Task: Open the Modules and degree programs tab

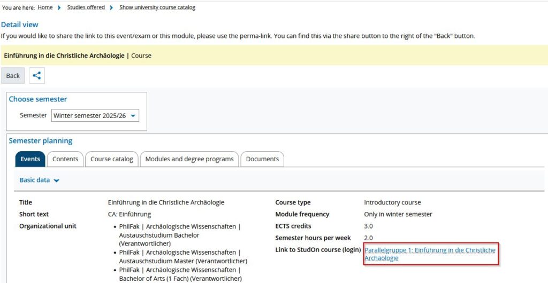Action: pyautogui.click(x=189, y=159)
